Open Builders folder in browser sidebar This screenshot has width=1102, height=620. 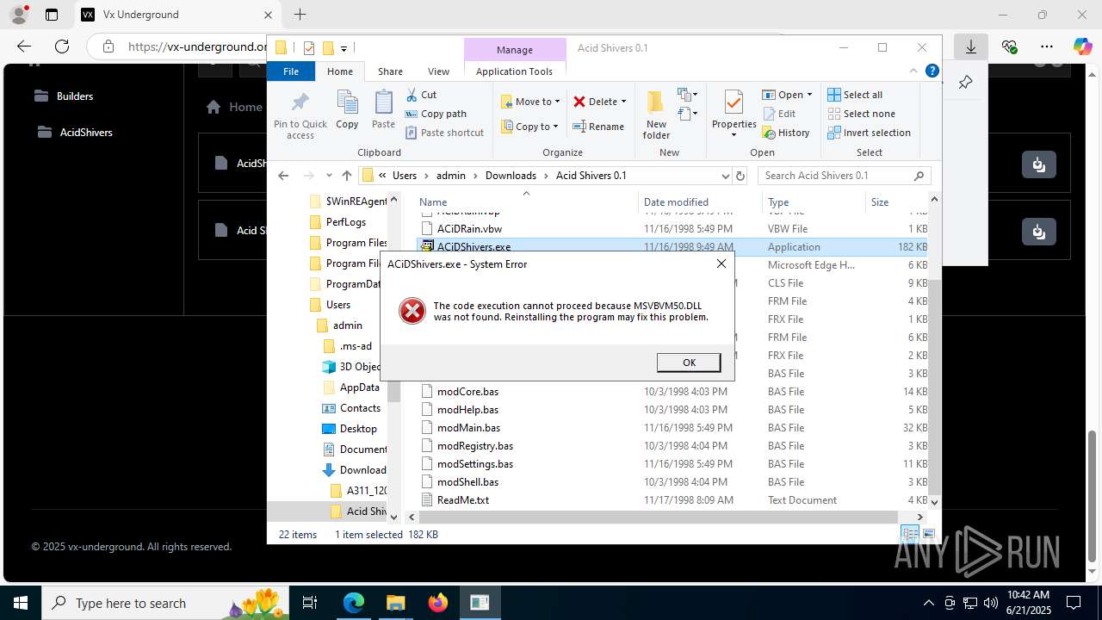tap(75, 96)
